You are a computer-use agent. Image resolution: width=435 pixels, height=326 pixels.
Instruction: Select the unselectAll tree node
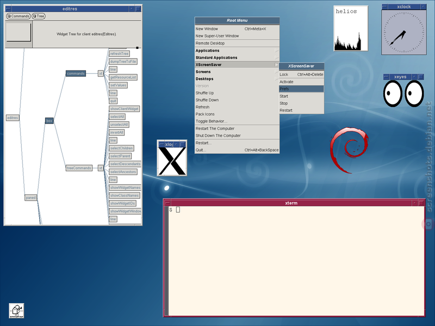point(119,125)
